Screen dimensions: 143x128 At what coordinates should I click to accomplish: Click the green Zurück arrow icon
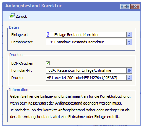tap(12, 16)
